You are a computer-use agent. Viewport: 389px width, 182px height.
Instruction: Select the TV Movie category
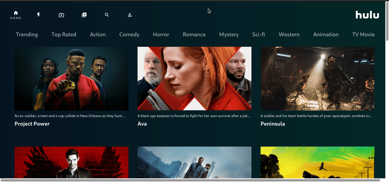pyautogui.click(x=363, y=35)
